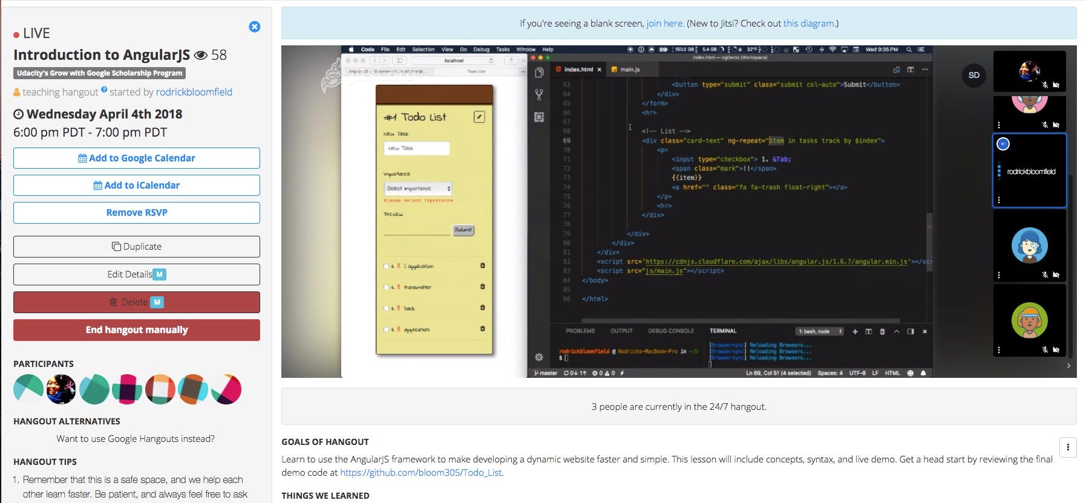Tick the checkbox beside the 'transmitter' task
The image size is (1086, 503).
tap(387, 287)
